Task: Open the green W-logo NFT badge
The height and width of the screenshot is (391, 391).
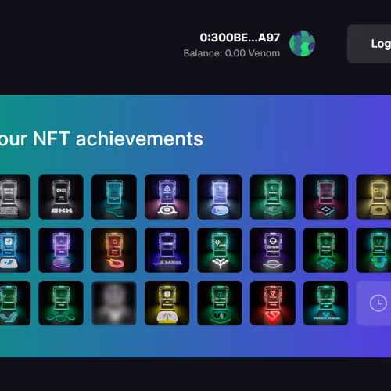Action: point(220,303)
